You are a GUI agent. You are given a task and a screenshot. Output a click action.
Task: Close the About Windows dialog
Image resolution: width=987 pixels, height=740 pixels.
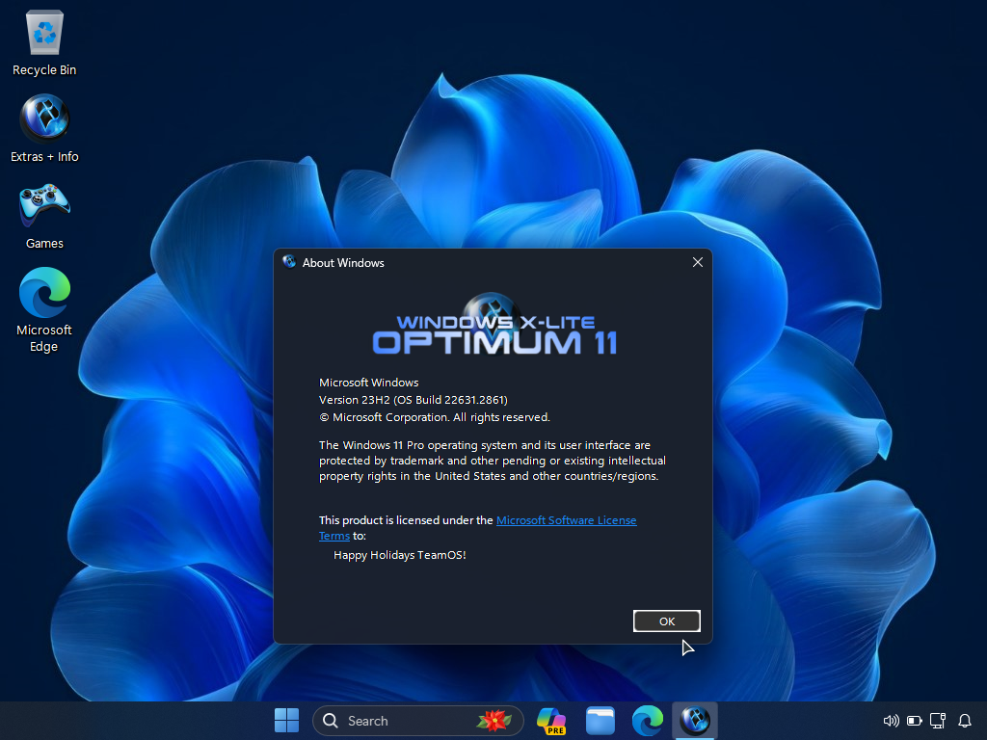698,262
